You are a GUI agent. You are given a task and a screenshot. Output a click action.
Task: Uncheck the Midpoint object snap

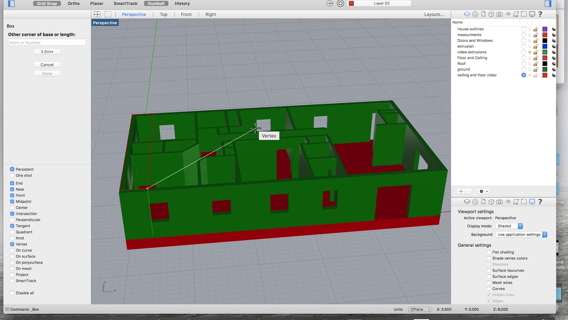(12, 201)
